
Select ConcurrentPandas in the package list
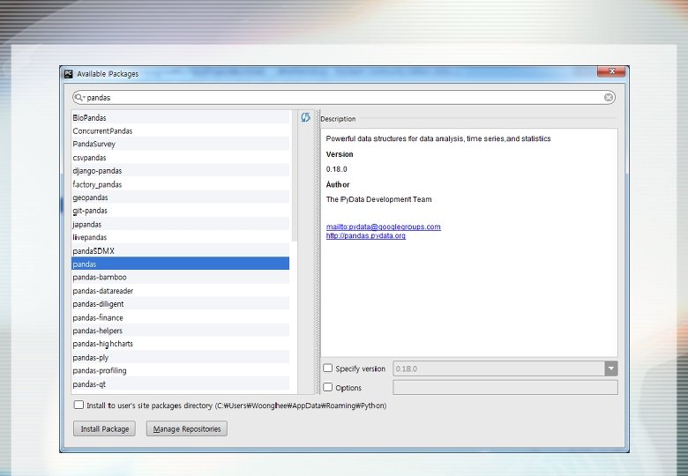[180, 130]
